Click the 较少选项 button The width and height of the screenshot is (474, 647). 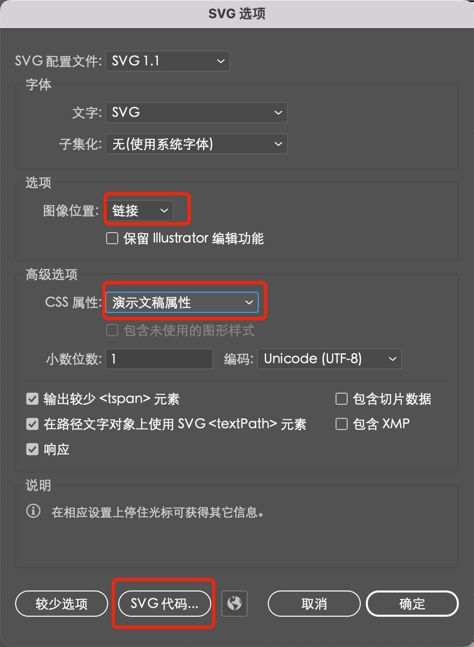[x=62, y=604]
